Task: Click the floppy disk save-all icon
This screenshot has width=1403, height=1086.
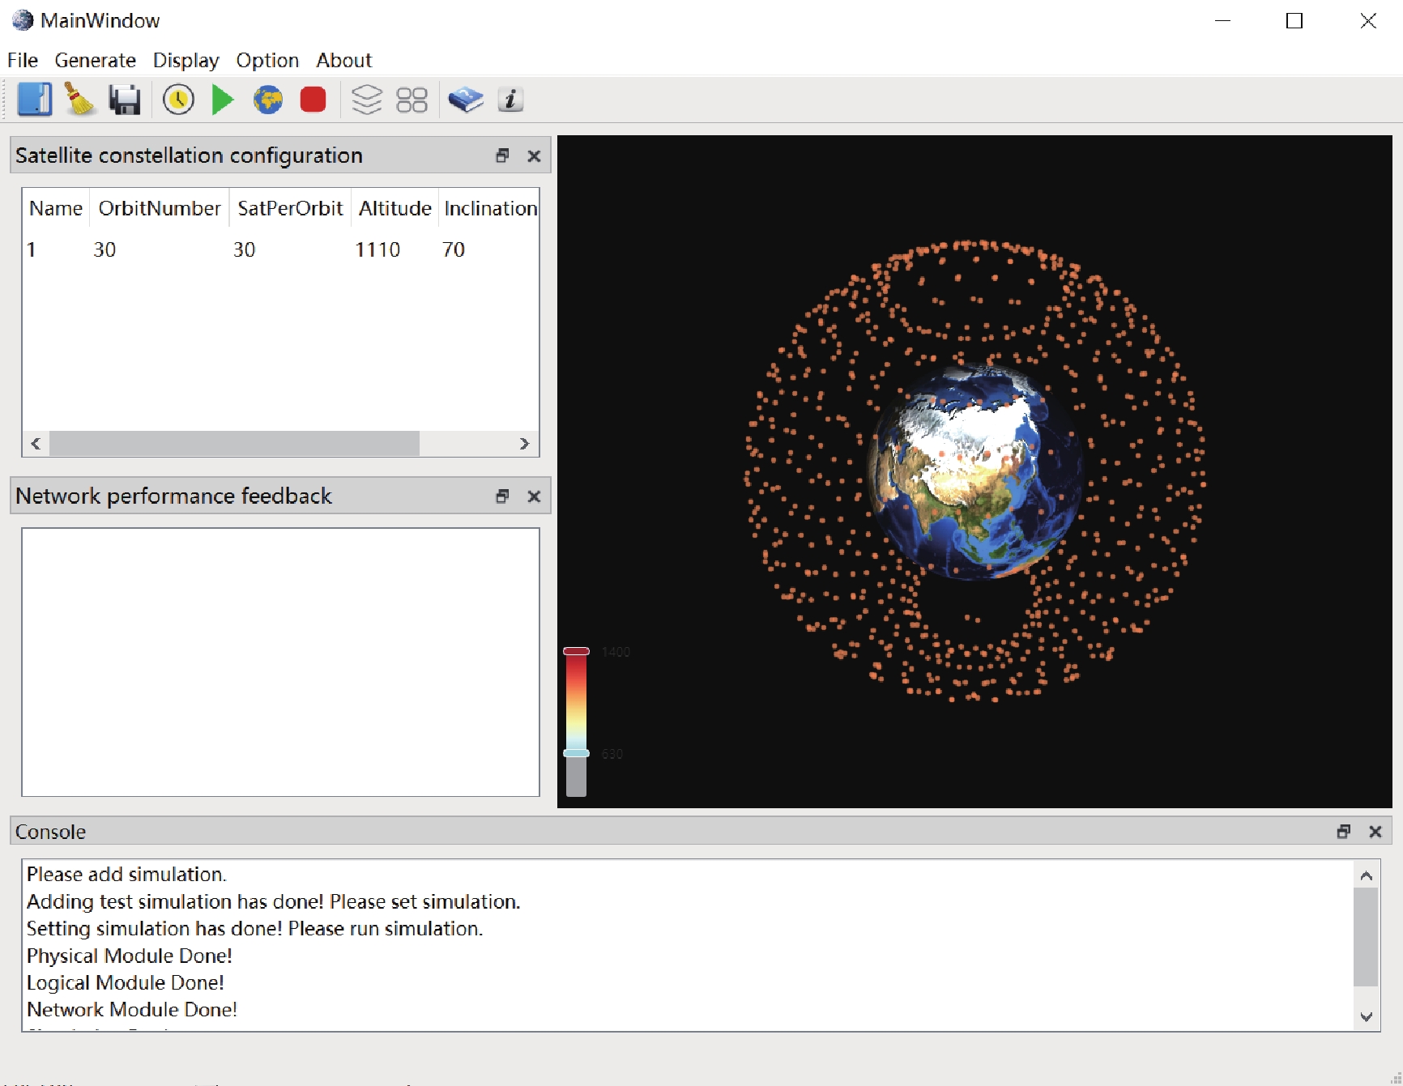Action: click(125, 100)
